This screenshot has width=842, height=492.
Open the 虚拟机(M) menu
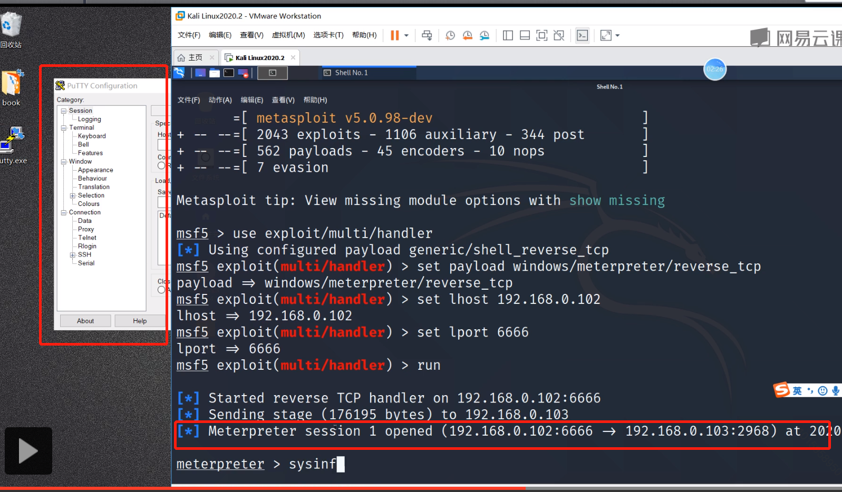[288, 35]
